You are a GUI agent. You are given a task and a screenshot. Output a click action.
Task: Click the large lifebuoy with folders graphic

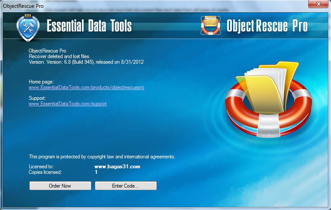coord(269,99)
